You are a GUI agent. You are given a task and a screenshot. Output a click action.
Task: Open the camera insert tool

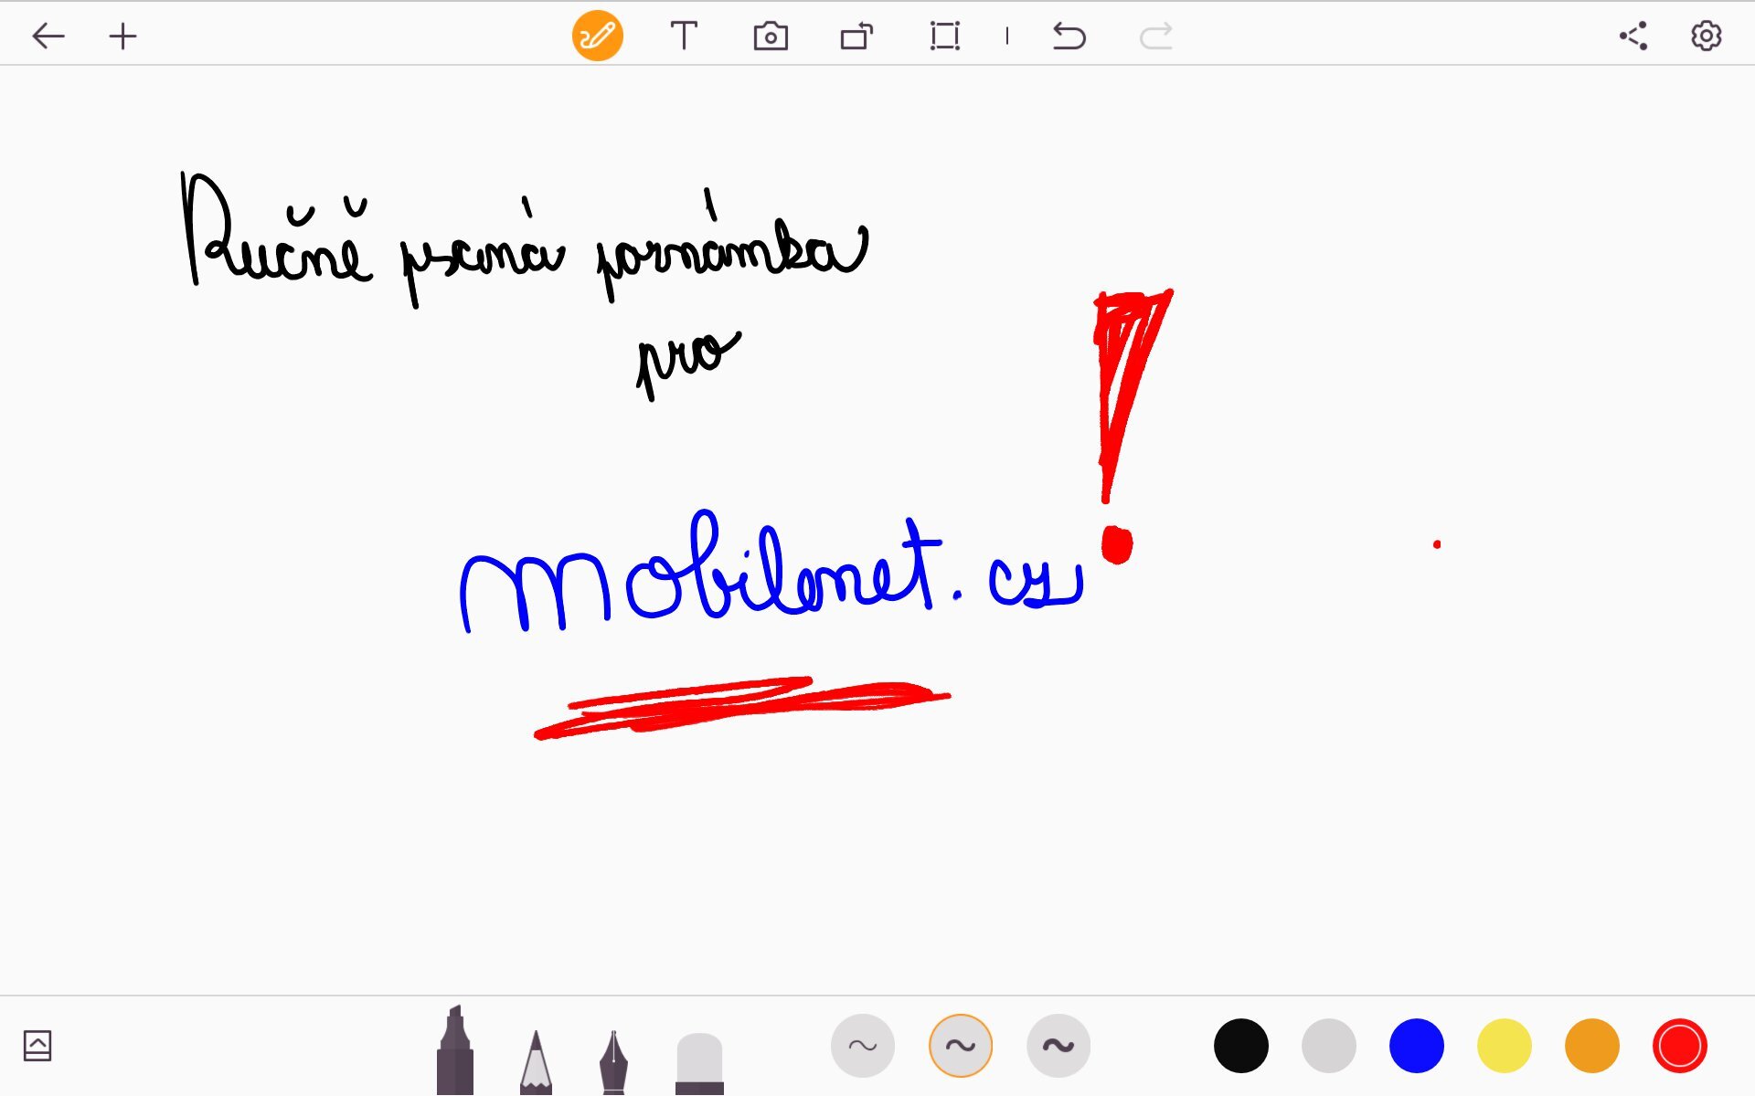[771, 37]
